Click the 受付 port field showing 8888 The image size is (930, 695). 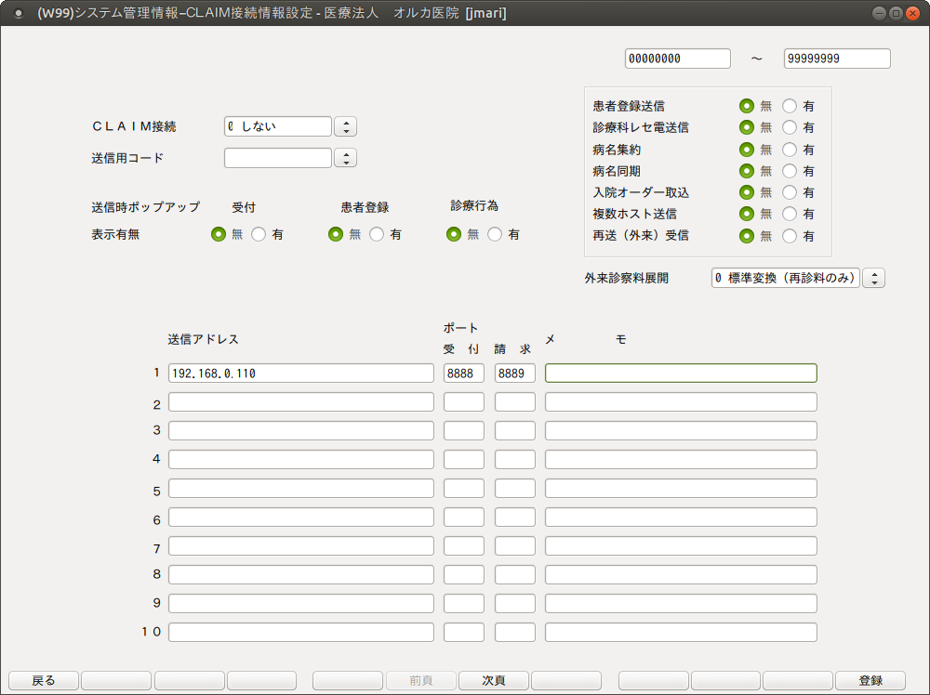coord(463,373)
